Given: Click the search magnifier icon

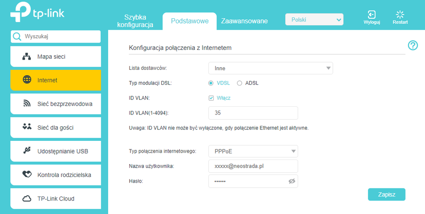Looking at the screenshot, I should tap(17, 37).
